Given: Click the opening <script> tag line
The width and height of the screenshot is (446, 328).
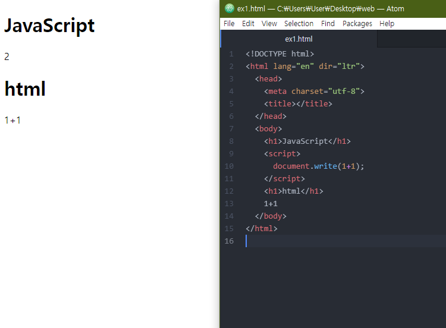Looking at the screenshot, I should click(282, 154).
